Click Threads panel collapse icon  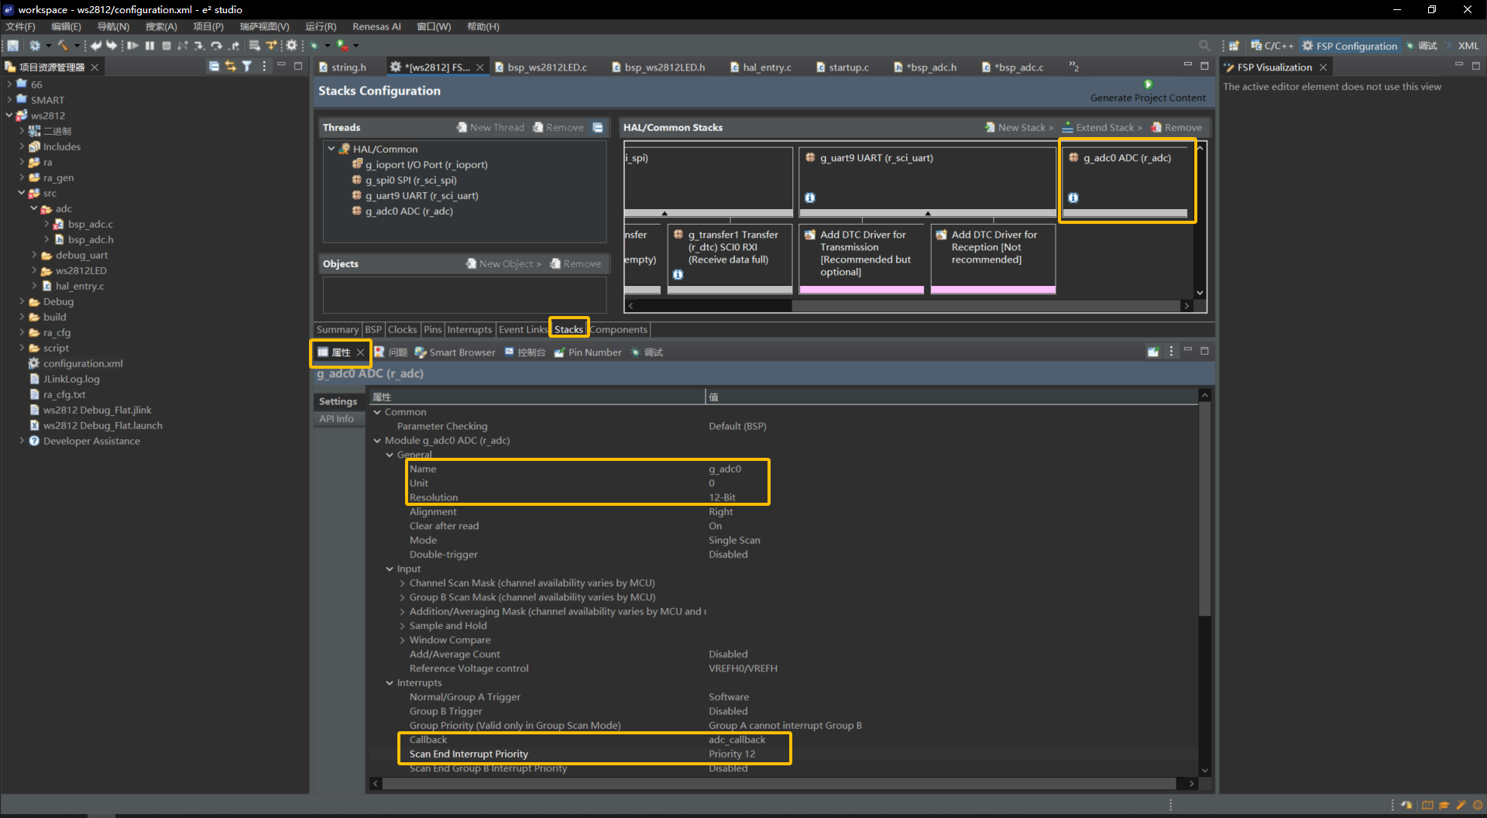pos(598,128)
